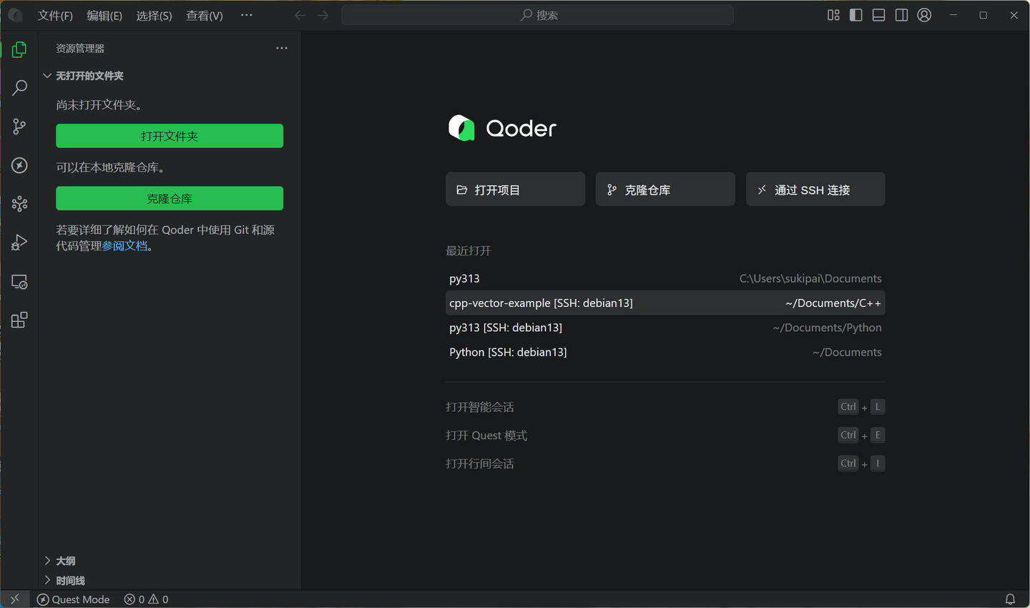Follow the 参阅文档 link

click(x=124, y=246)
